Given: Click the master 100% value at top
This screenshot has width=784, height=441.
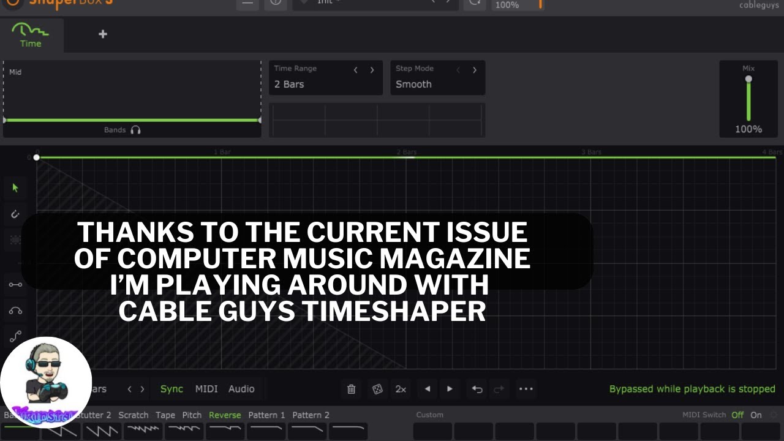Looking at the screenshot, I should 507,5.
